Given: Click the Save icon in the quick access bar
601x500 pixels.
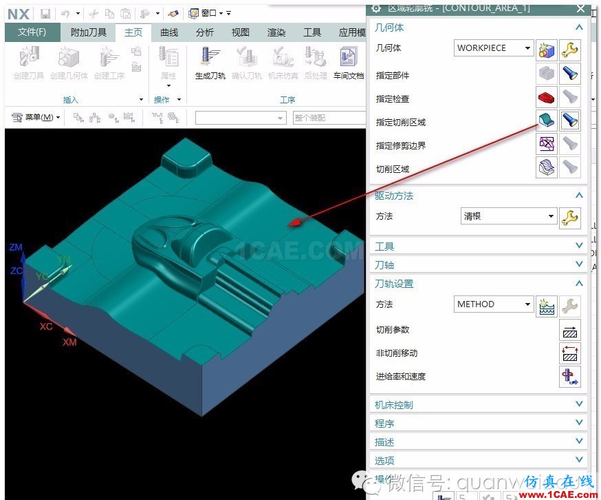Looking at the screenshot, I should 45,14.
